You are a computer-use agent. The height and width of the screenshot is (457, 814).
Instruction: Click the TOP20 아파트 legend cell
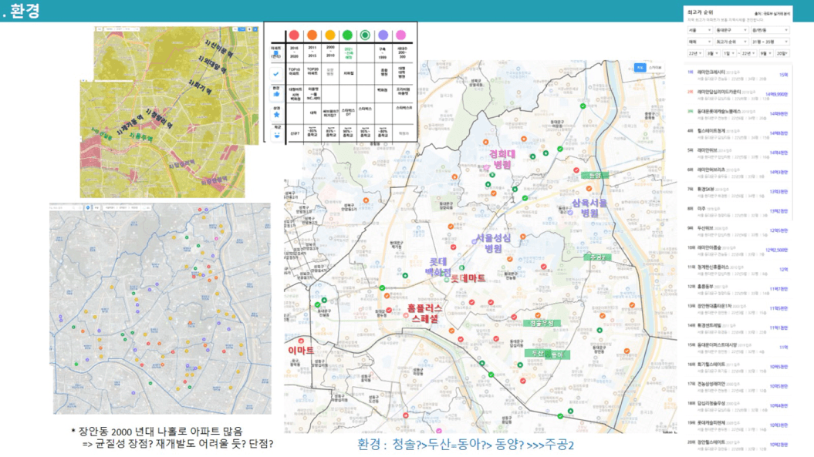point(312,72)
